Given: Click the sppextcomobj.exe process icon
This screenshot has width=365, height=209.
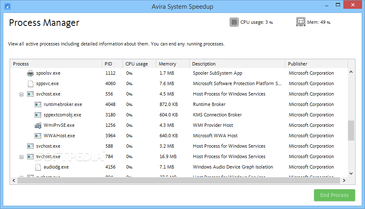Looking at the screenshot, I should click(x=38, y=115).
